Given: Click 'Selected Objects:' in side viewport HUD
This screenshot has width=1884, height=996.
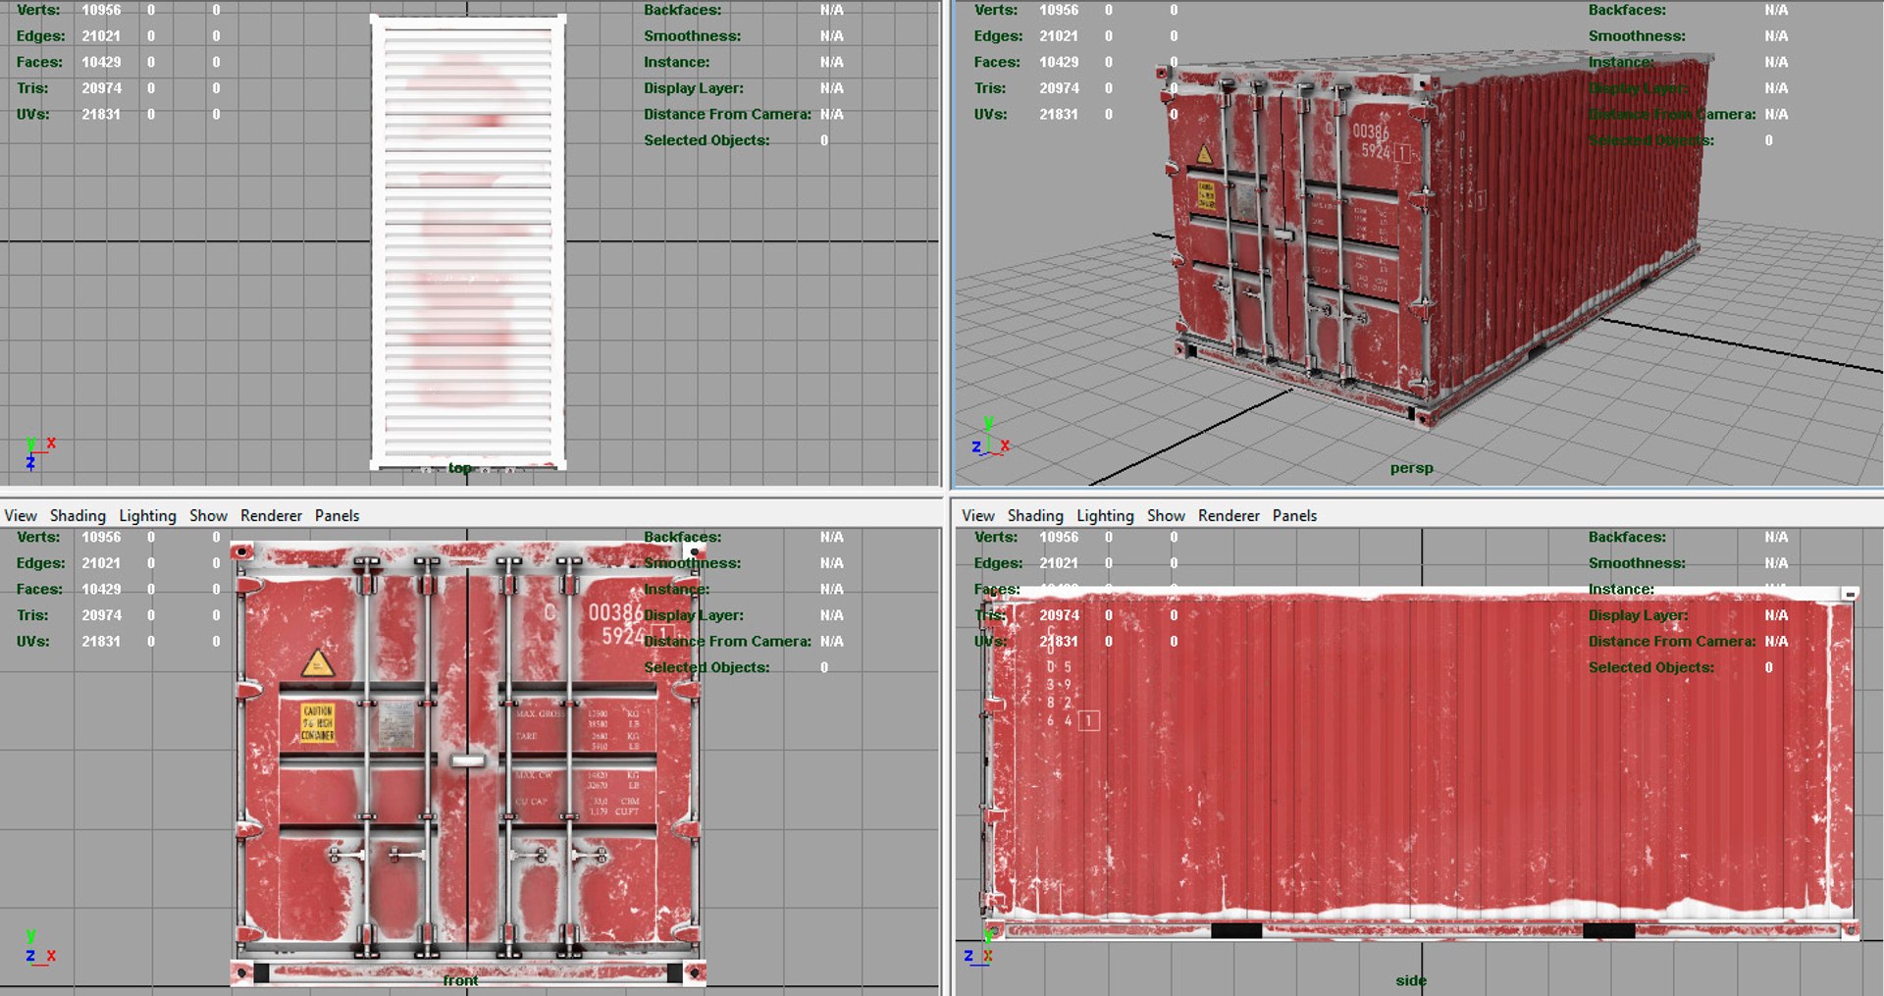Looking at the screenshot, I should [1651, 667].
